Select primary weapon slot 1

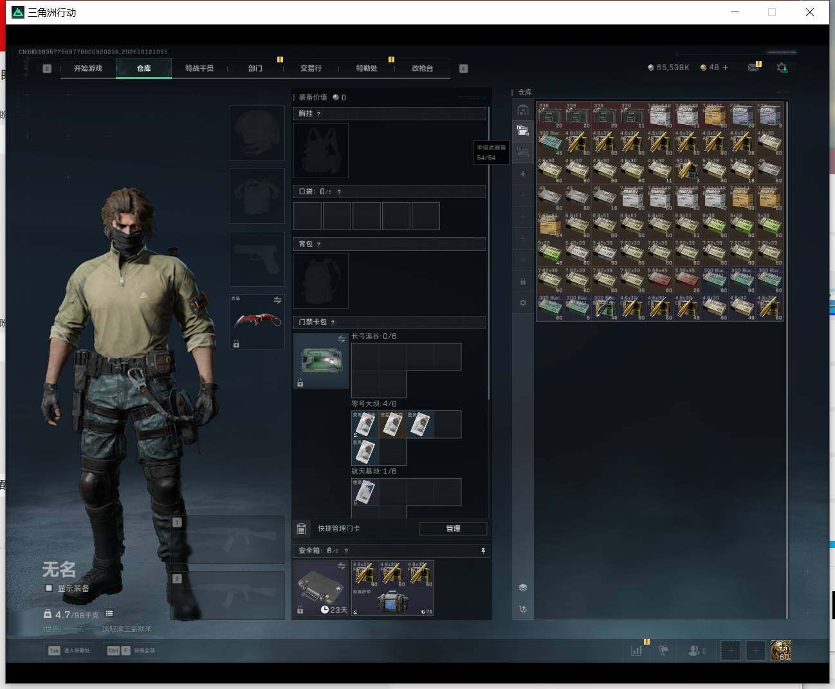[x=228, y=540]
